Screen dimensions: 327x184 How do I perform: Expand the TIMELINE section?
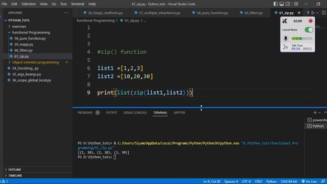pyautogui.click(x=15, y=176)
